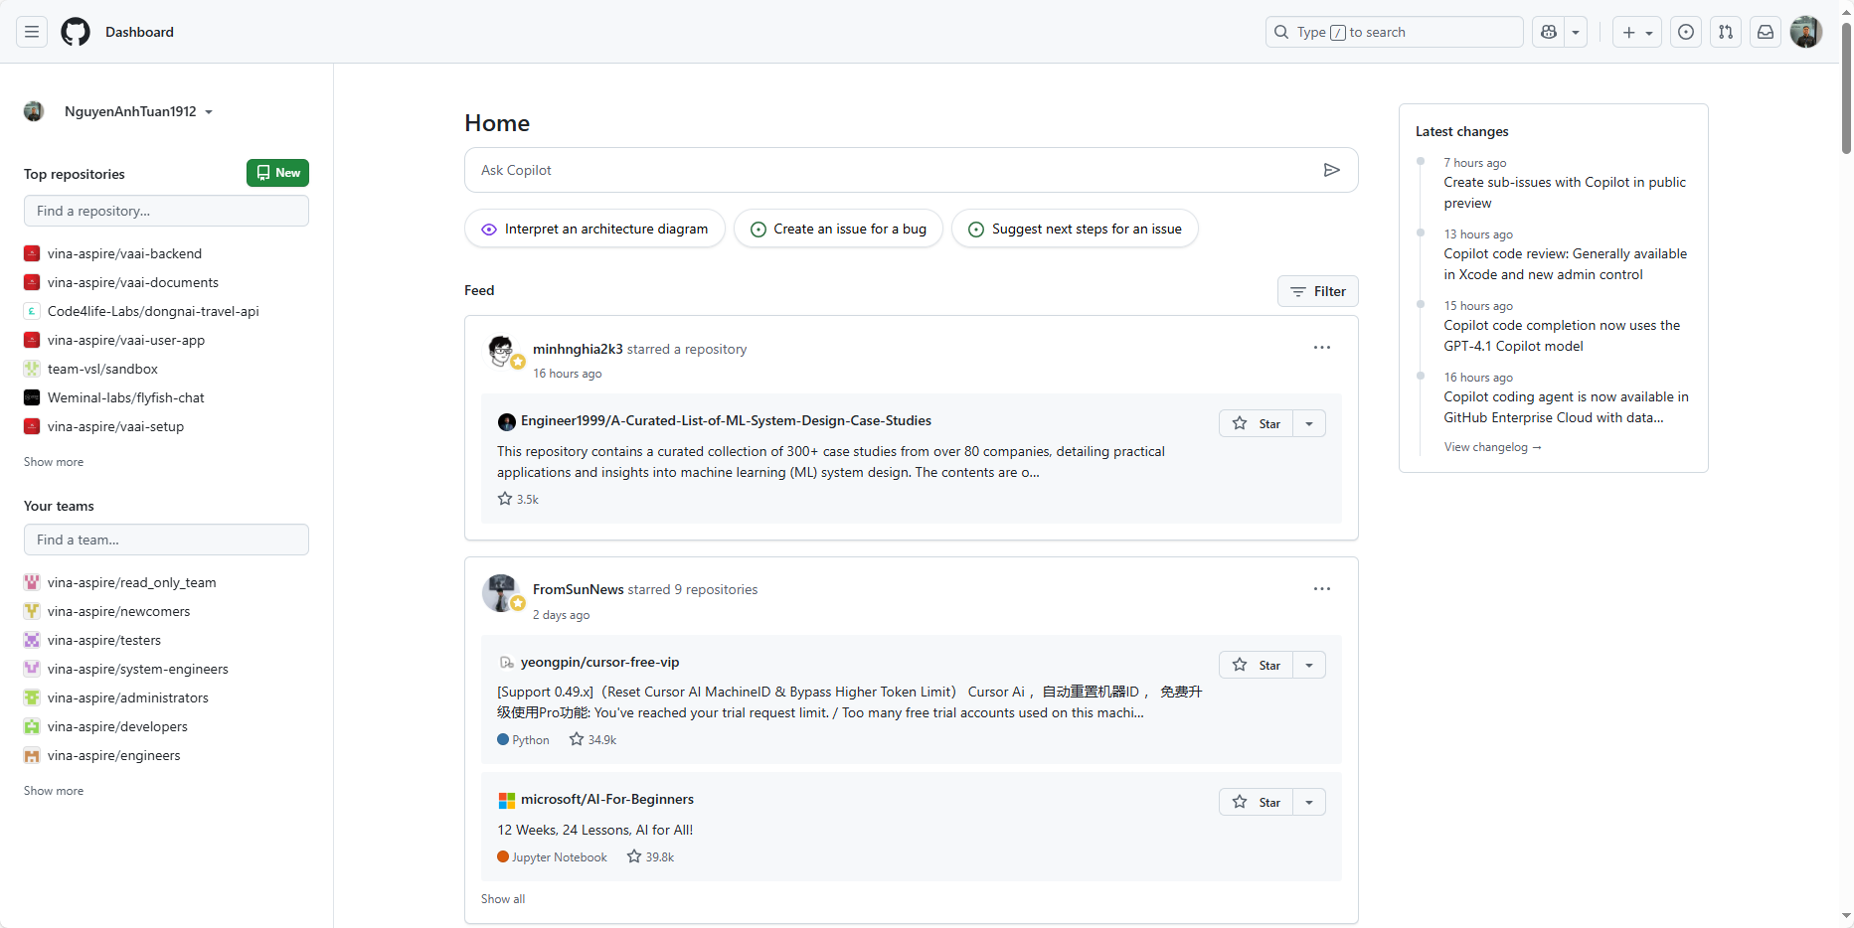Click the green New repository button

click(277, 173)
